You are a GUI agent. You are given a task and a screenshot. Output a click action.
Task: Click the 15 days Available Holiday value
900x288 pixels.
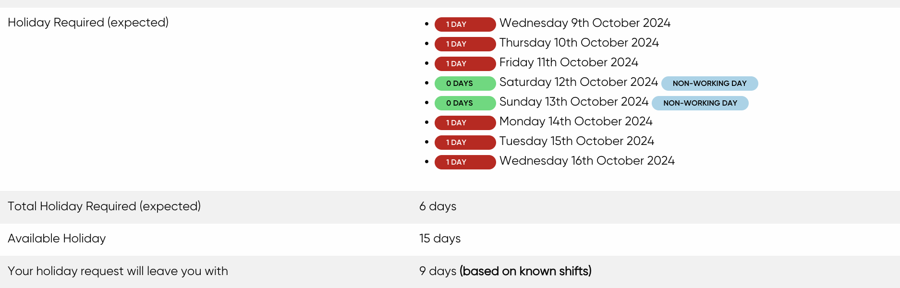[x=439, y=239]
